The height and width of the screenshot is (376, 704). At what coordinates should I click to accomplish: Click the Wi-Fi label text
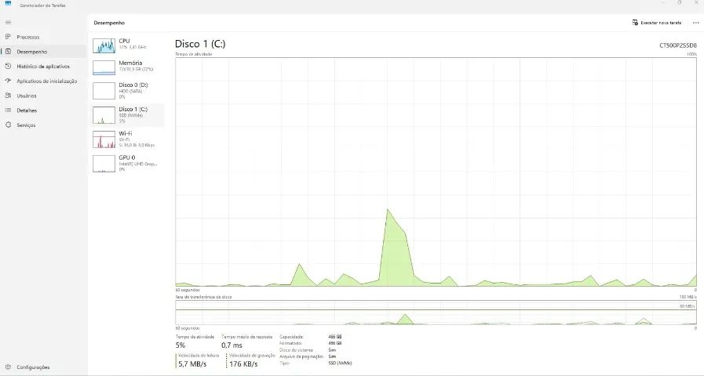click(126, 133)
